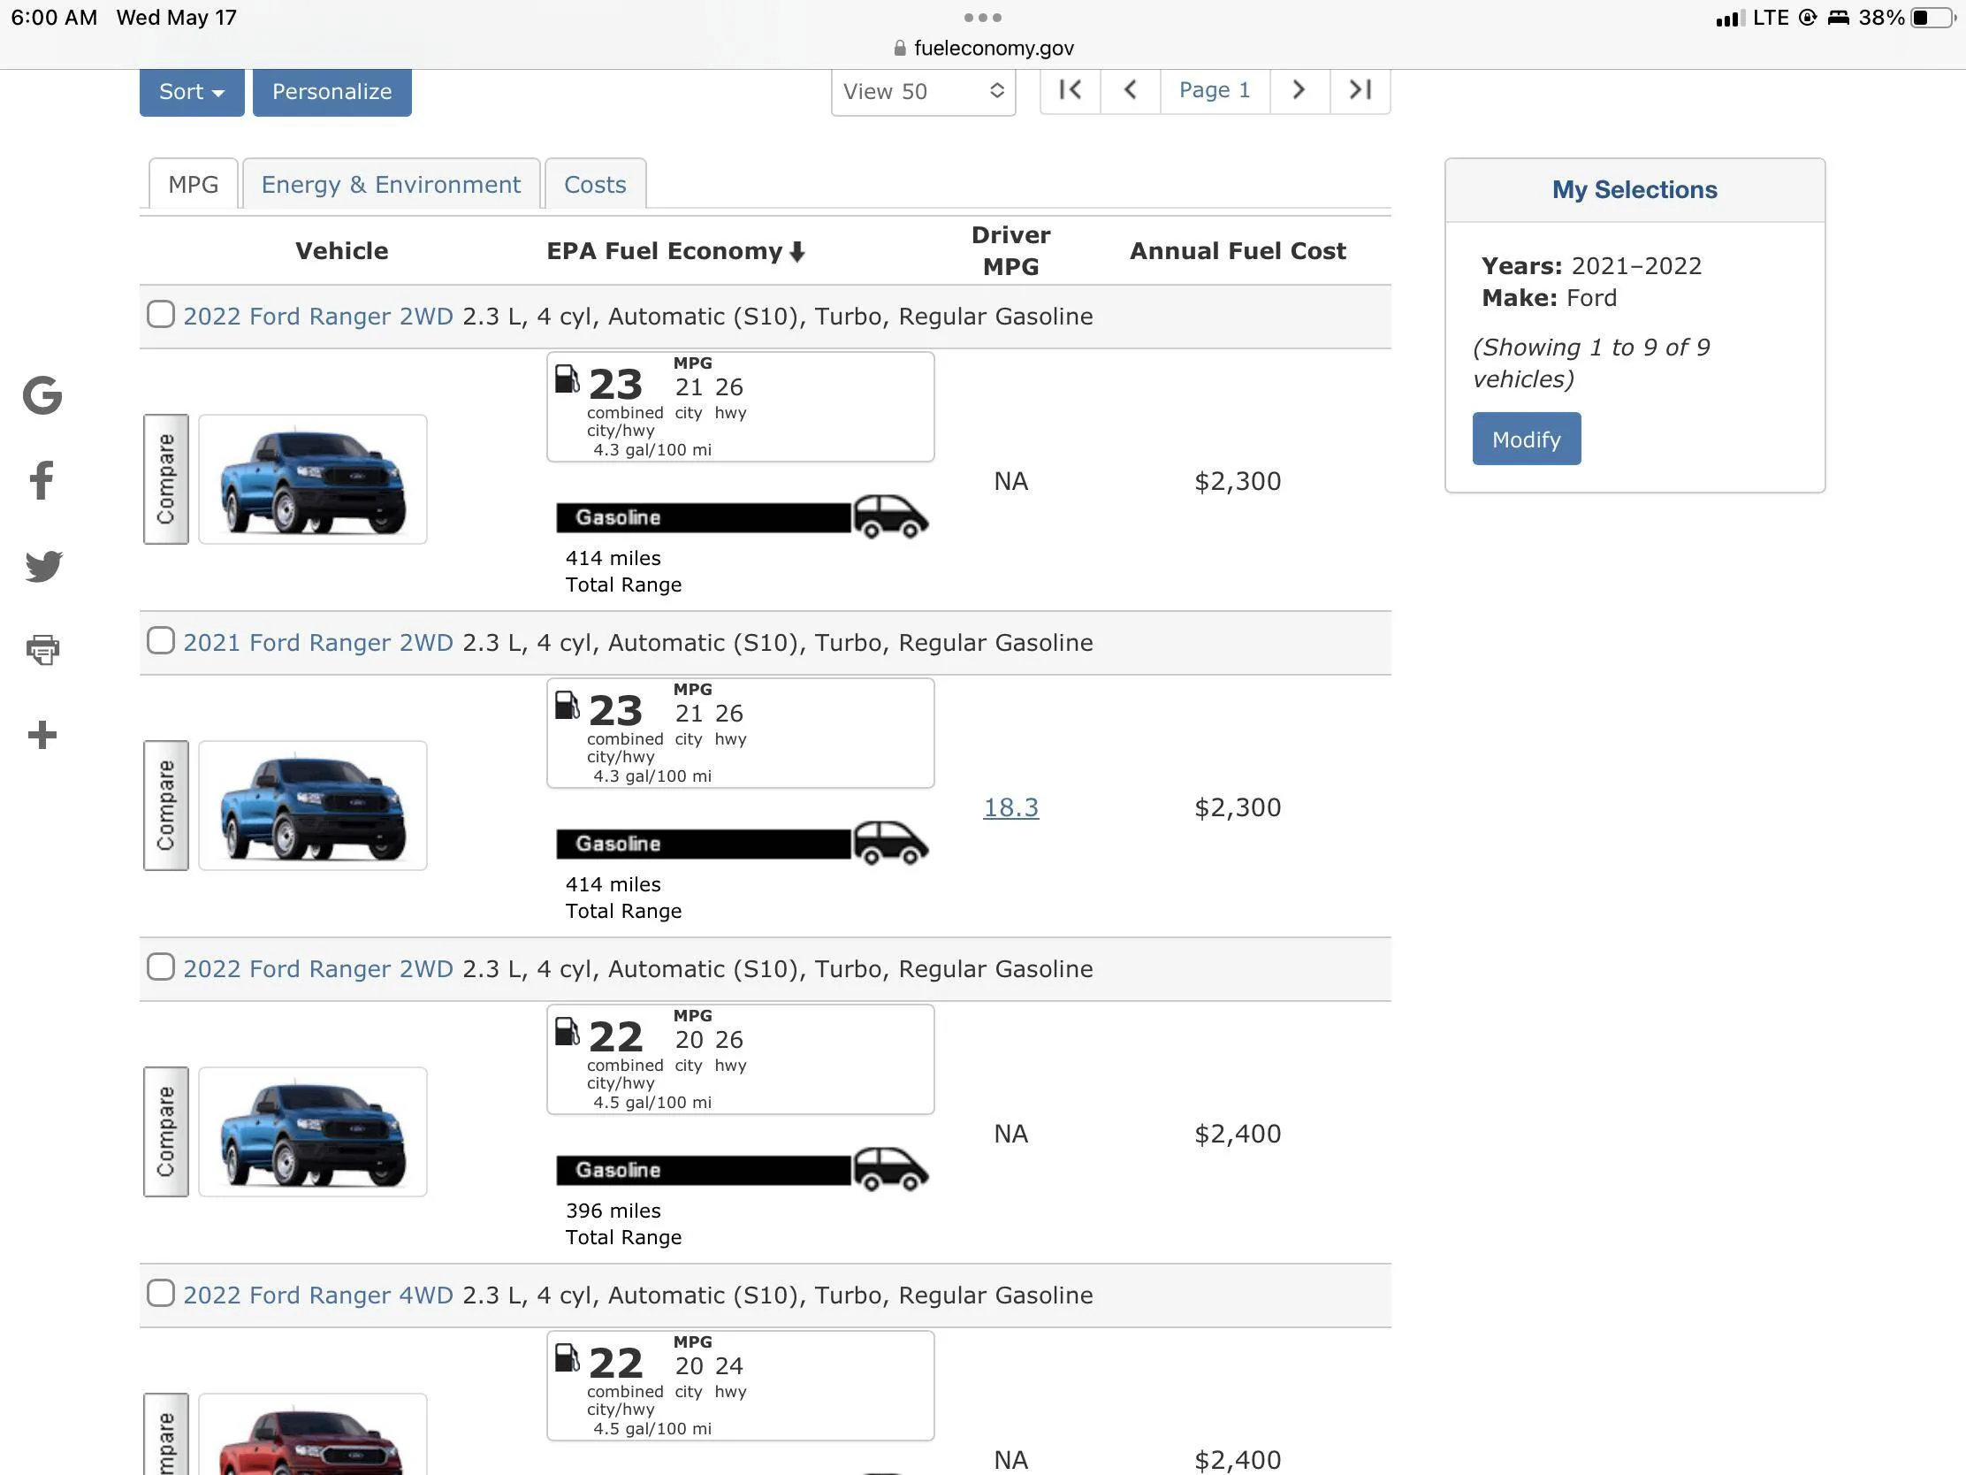Image resolution: width=1966 pixels, height=1475 pixels.
Task: Click thumbnail of 2021 Ford Ranger 2WD
Action: point(313,806)
